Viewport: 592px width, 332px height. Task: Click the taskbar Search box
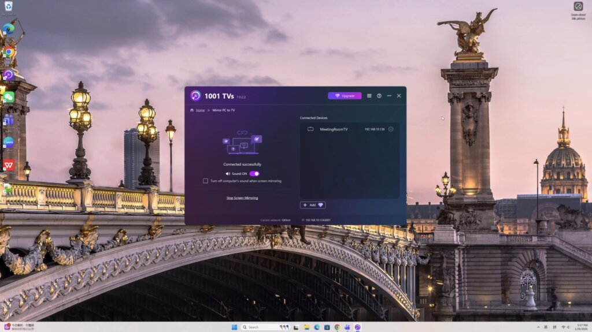tap(258, 327)
